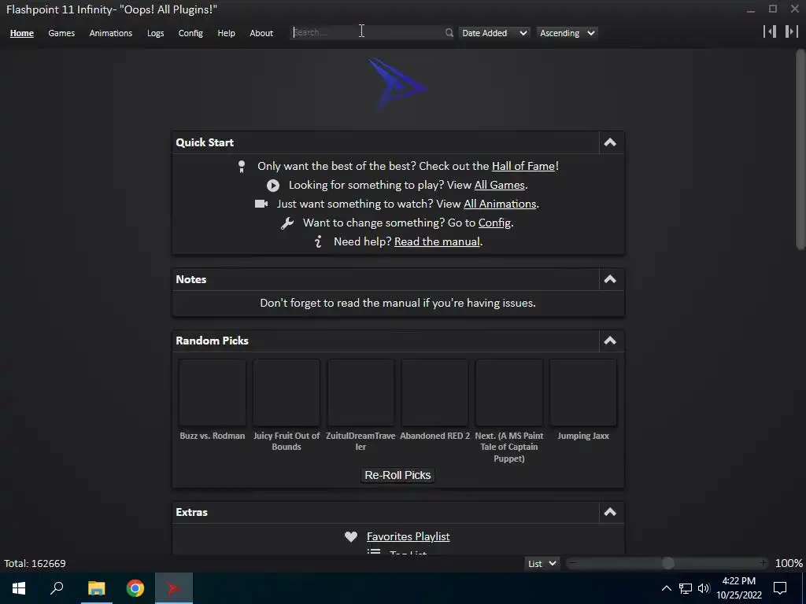
Task: Click the wrench icon beside Config line
Action: (x=287, y=223)
